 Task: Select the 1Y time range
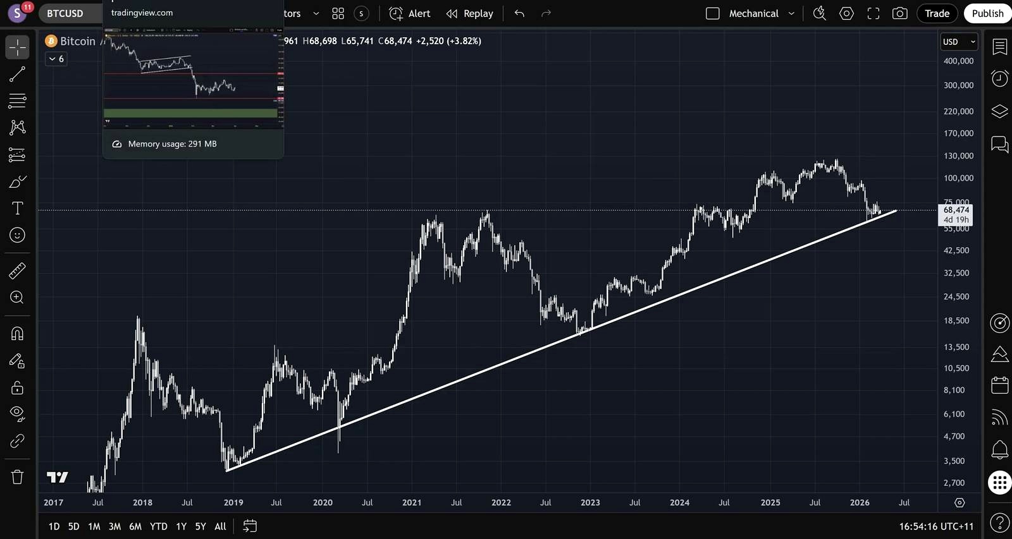182,526
